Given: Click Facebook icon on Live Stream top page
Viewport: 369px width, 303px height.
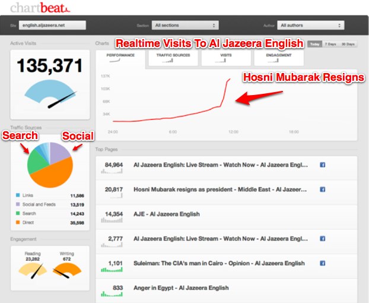Looking at the screenshot, I should [x=323, y=165].
